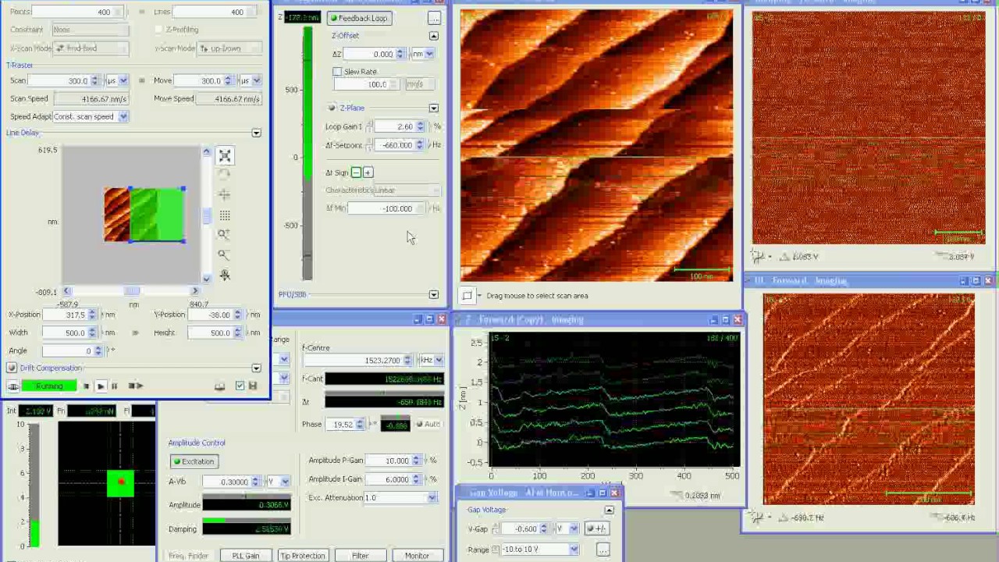
Task: Click the scan mode icon left of Running
Action: (x=12, y=386)
